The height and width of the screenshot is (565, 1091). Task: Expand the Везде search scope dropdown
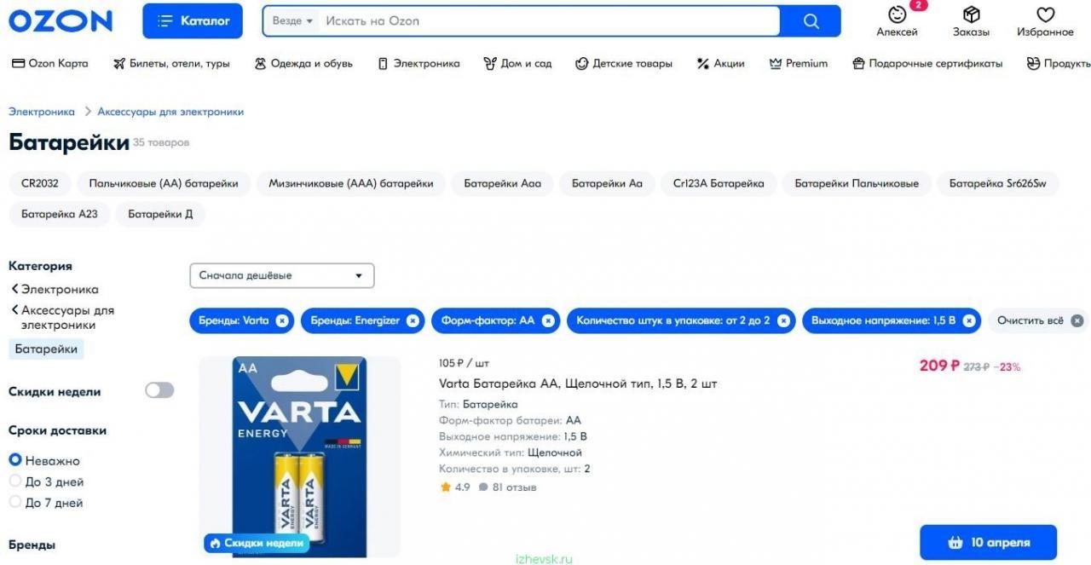click(x=292, y=20)
